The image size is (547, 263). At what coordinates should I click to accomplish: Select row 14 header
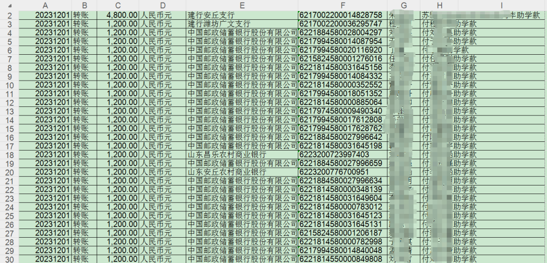click(x=10, y=120)
